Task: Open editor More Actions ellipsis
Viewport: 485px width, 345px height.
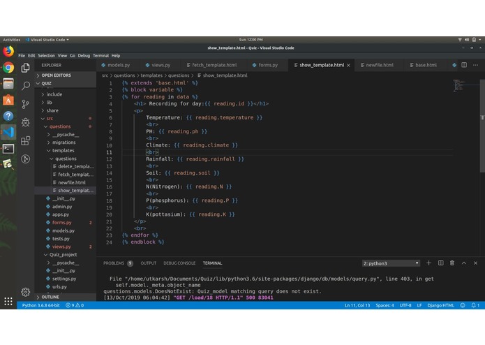Action: point(475,65)
